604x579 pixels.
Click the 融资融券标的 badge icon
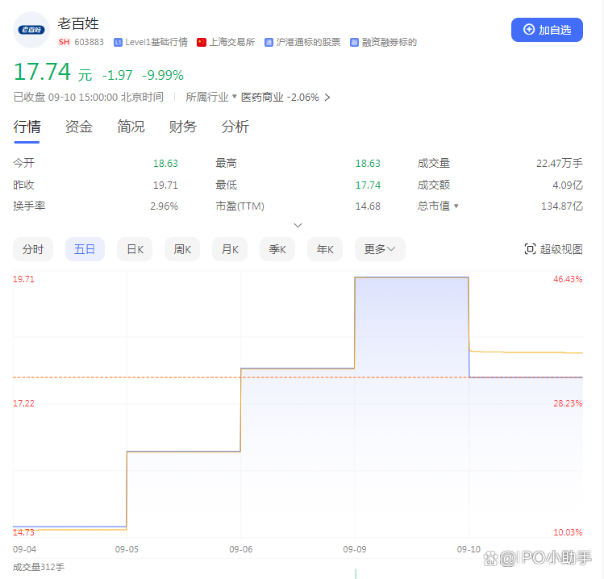pyautogui.click(x=354, y=43)
